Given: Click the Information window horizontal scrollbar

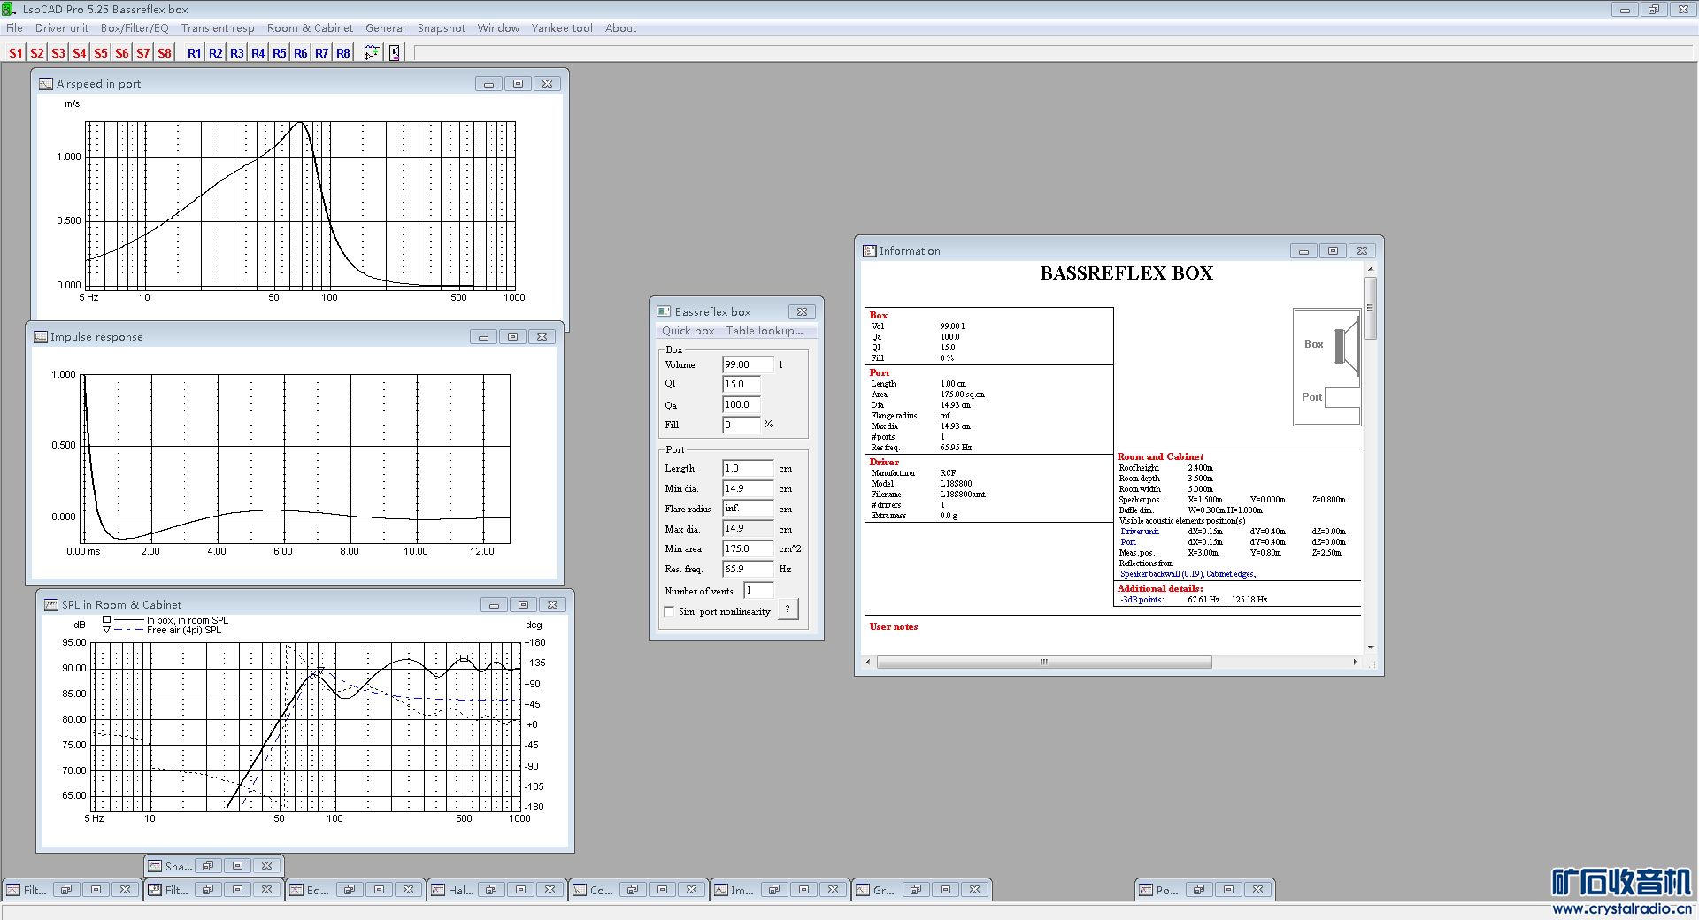Looking at the screenshot, I should [x=1044, y=662].
